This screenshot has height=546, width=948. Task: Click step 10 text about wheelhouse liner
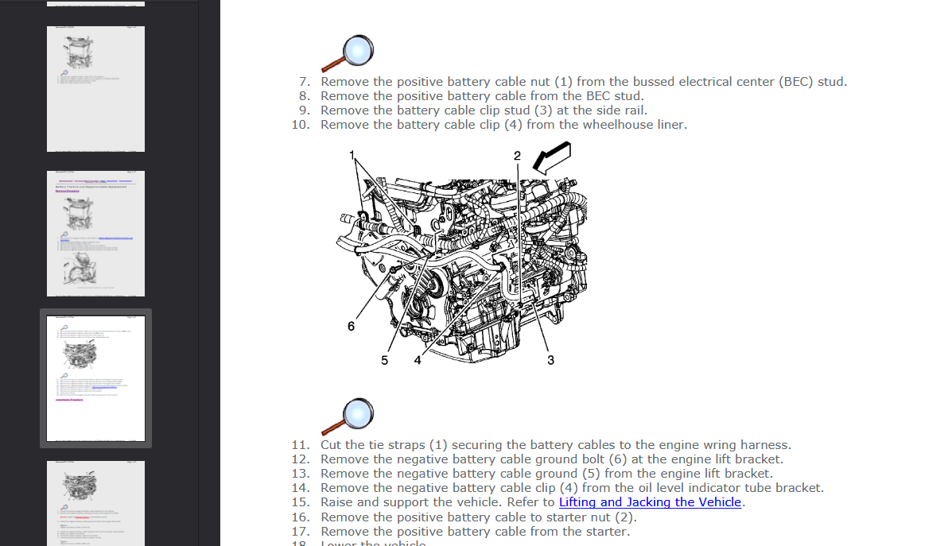(503, 125)
